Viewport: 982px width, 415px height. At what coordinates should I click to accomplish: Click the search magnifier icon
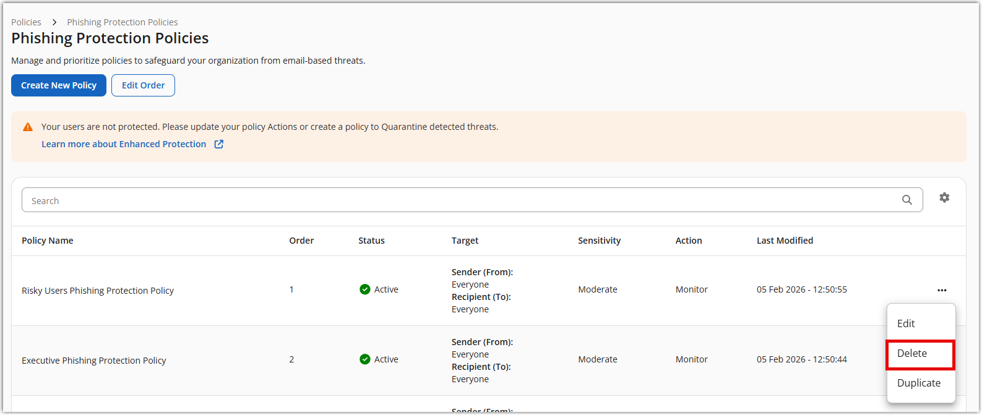tap(907, 200)
